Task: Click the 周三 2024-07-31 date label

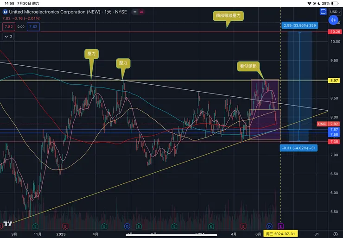Action: point(280,234)
